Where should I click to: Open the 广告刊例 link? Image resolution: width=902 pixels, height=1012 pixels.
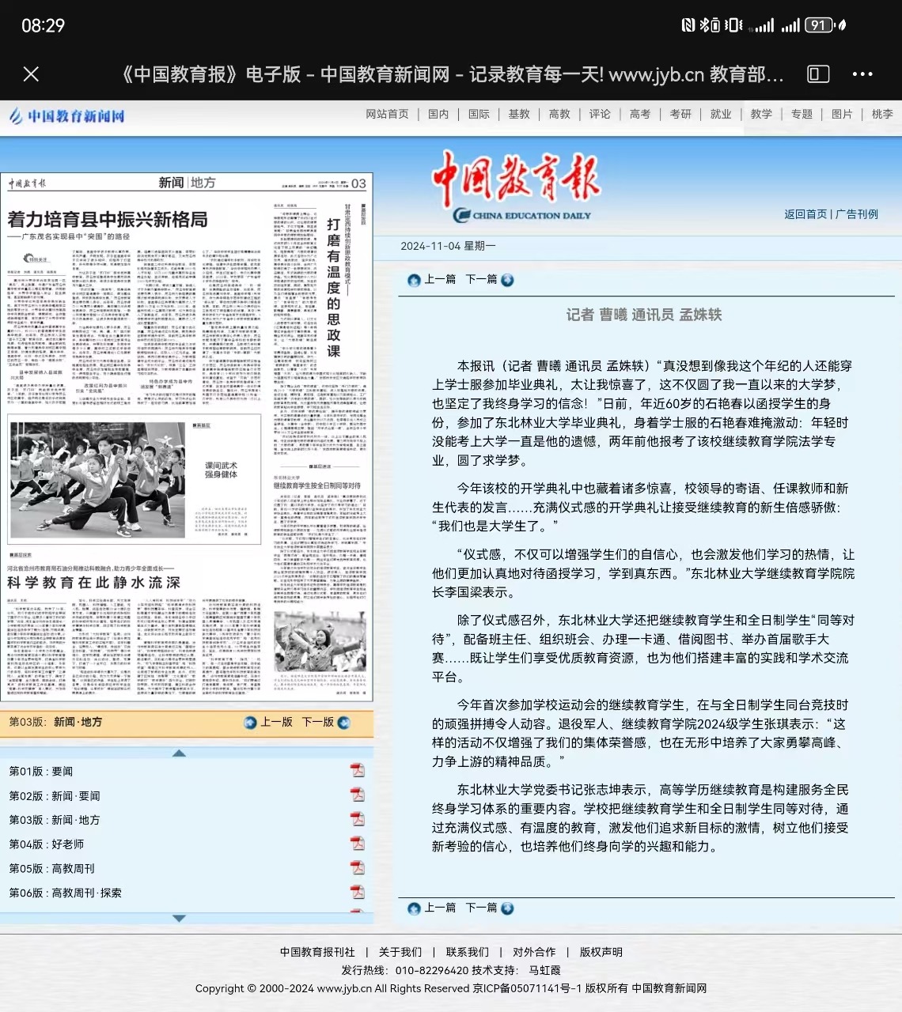tap(857, 214)
